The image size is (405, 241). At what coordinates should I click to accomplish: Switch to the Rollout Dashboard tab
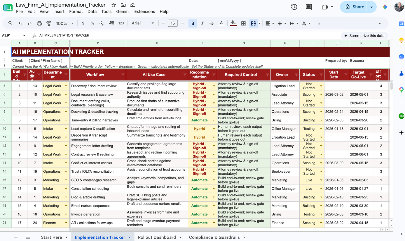[157, 237]
